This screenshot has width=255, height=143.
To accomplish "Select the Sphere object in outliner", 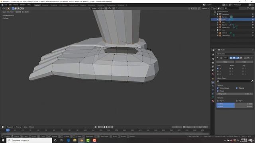I will [x=224, y=25].
